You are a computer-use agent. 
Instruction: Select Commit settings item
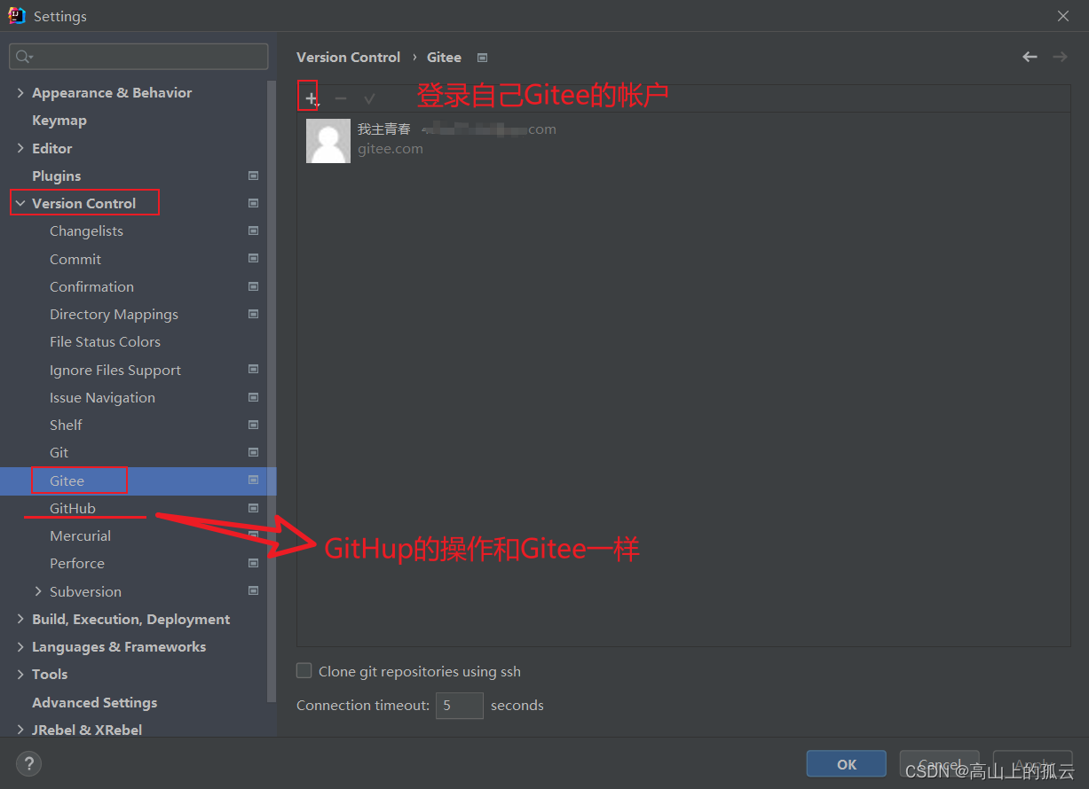(75, 259)
